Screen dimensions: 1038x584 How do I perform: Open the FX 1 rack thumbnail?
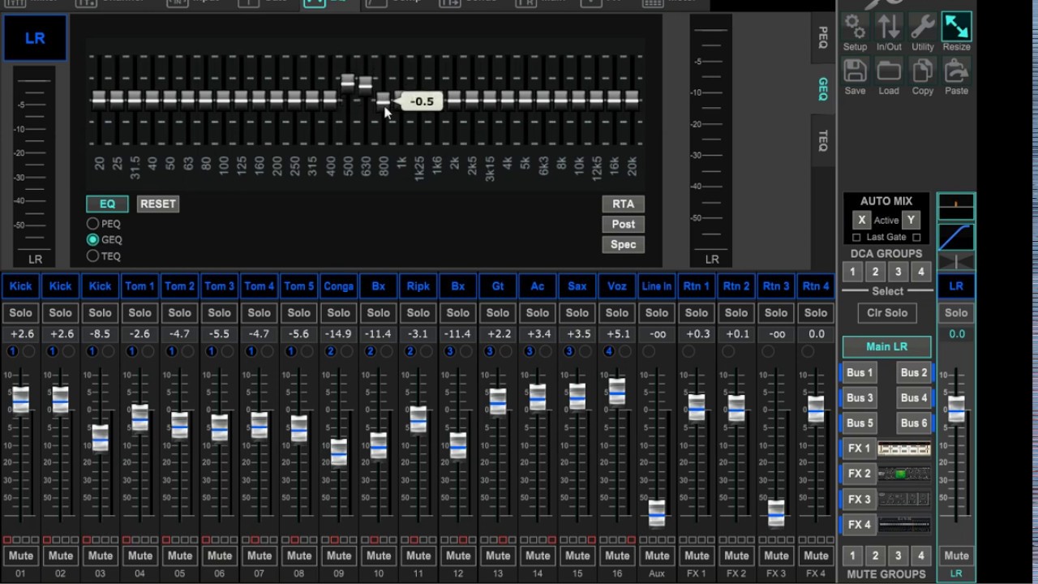tap(904, 449)
